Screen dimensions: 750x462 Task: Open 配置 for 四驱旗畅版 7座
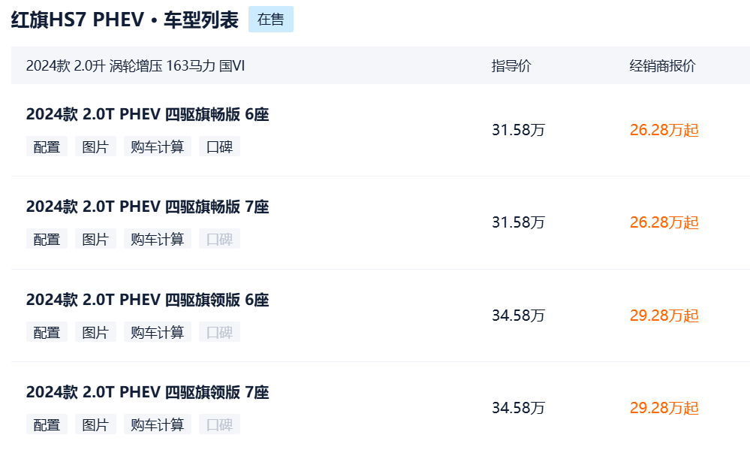coord(47,239)
